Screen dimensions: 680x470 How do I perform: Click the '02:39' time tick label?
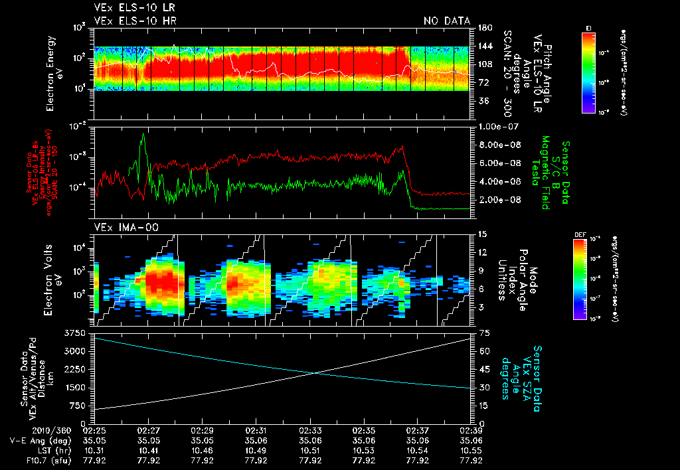pos(471,431)
